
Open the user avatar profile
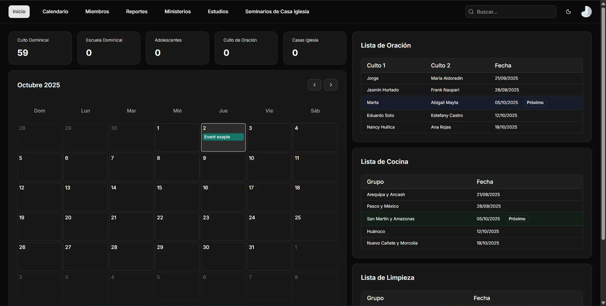tap(586, 12)
